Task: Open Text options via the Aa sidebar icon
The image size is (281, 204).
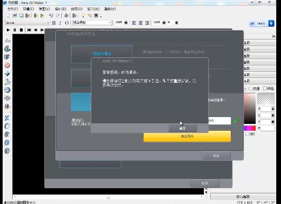Action: [x=7, y=41]
